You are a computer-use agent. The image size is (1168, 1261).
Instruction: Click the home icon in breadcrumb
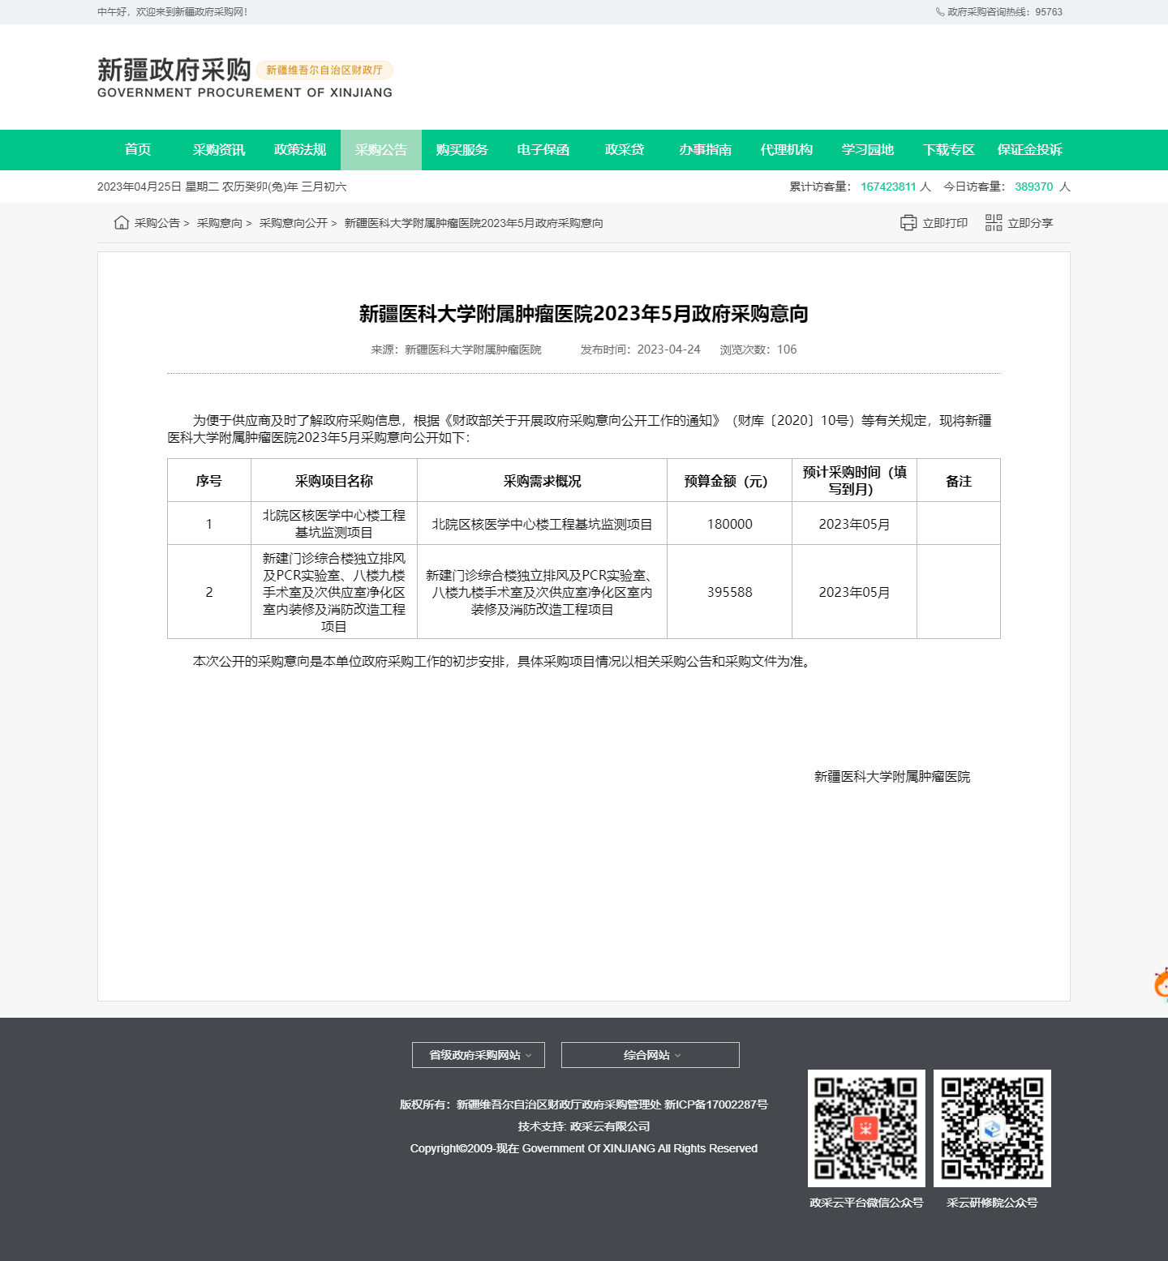coord(122,223)
